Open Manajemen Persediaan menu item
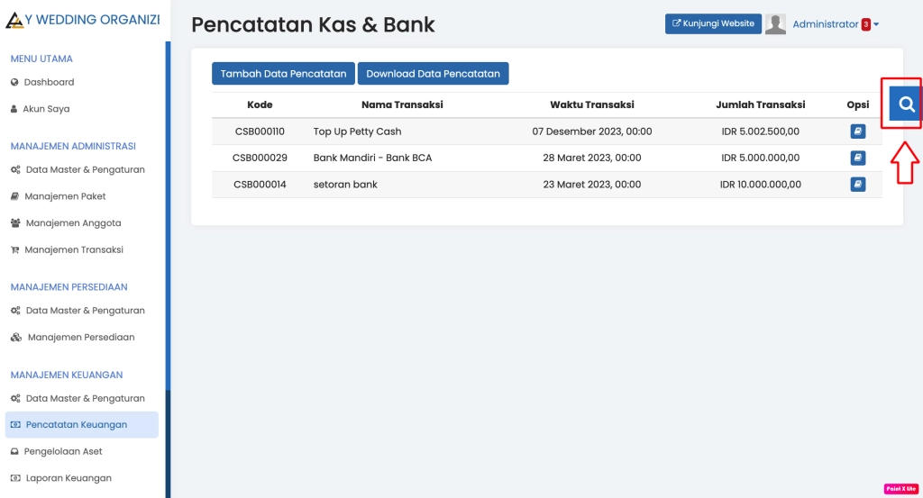This screenshot has width=923, height=498. 81,338
